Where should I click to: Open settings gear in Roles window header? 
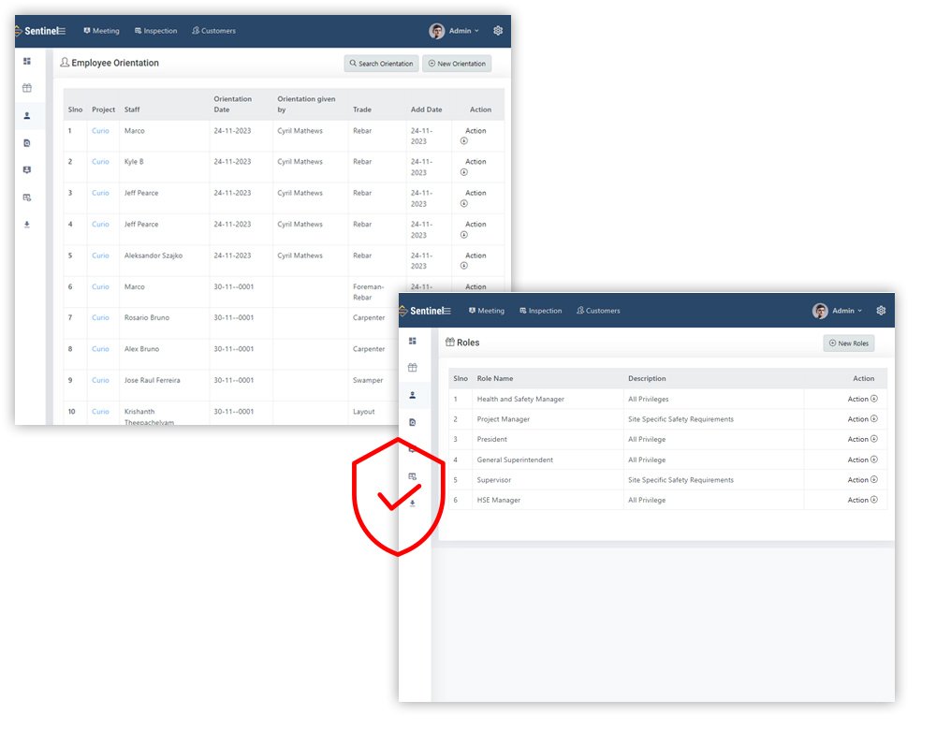click(881, 311)
